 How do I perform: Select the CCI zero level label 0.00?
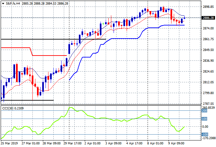coord(205,127)
